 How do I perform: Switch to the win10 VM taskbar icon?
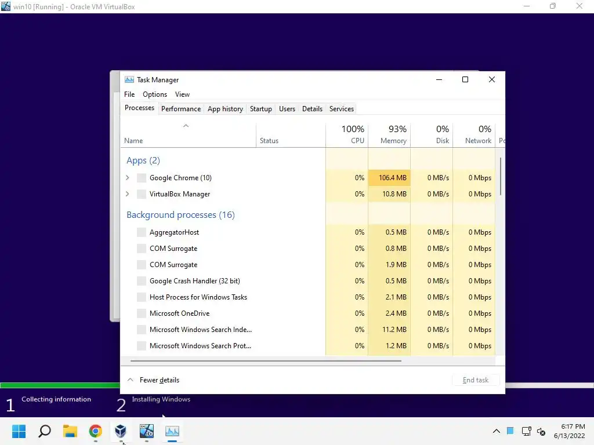point(147,431)
